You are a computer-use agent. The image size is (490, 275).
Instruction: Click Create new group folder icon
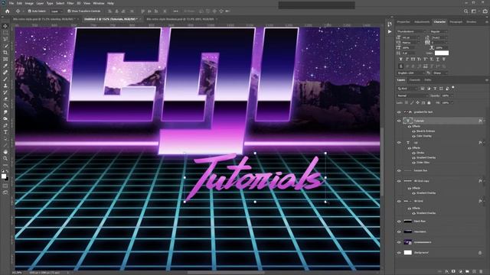coord(467,272)
